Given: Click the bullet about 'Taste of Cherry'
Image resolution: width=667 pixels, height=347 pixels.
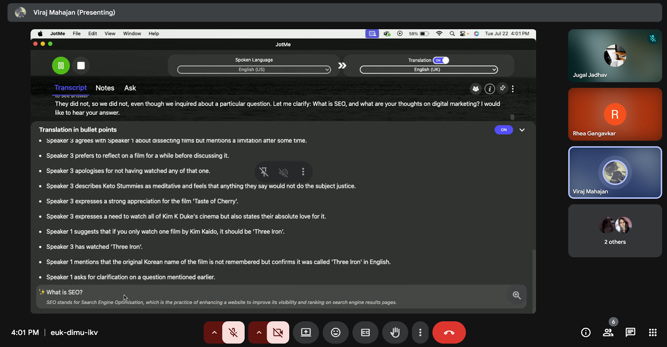Looking at the screenshot, I should click(142, 201).
